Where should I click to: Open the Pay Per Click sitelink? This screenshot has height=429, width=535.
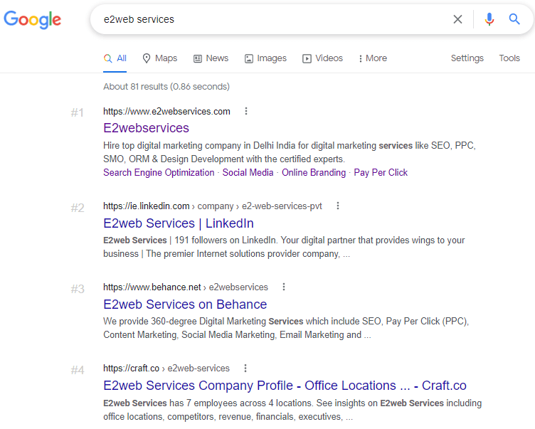tap(381, 173)
